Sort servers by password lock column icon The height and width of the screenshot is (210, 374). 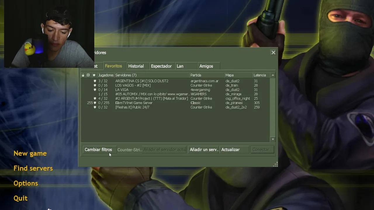click(x=83, y=75)
